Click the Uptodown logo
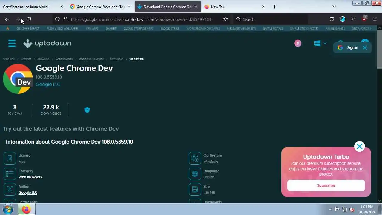382x215 pixels. click(47, 43)
